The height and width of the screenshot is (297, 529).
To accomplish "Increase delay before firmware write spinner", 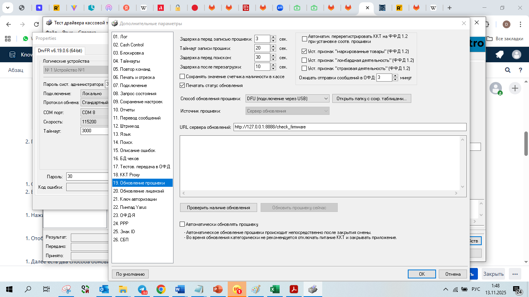I will tap(273, 37).
